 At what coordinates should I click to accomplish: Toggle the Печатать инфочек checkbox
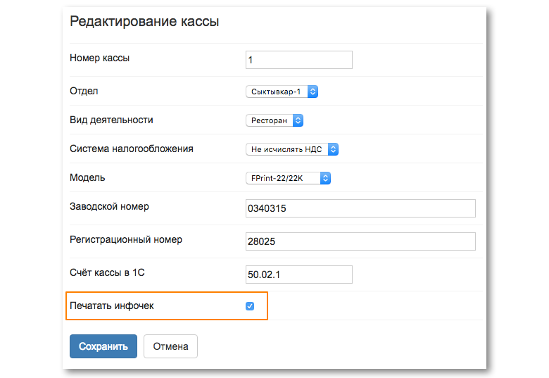[250, 306]
